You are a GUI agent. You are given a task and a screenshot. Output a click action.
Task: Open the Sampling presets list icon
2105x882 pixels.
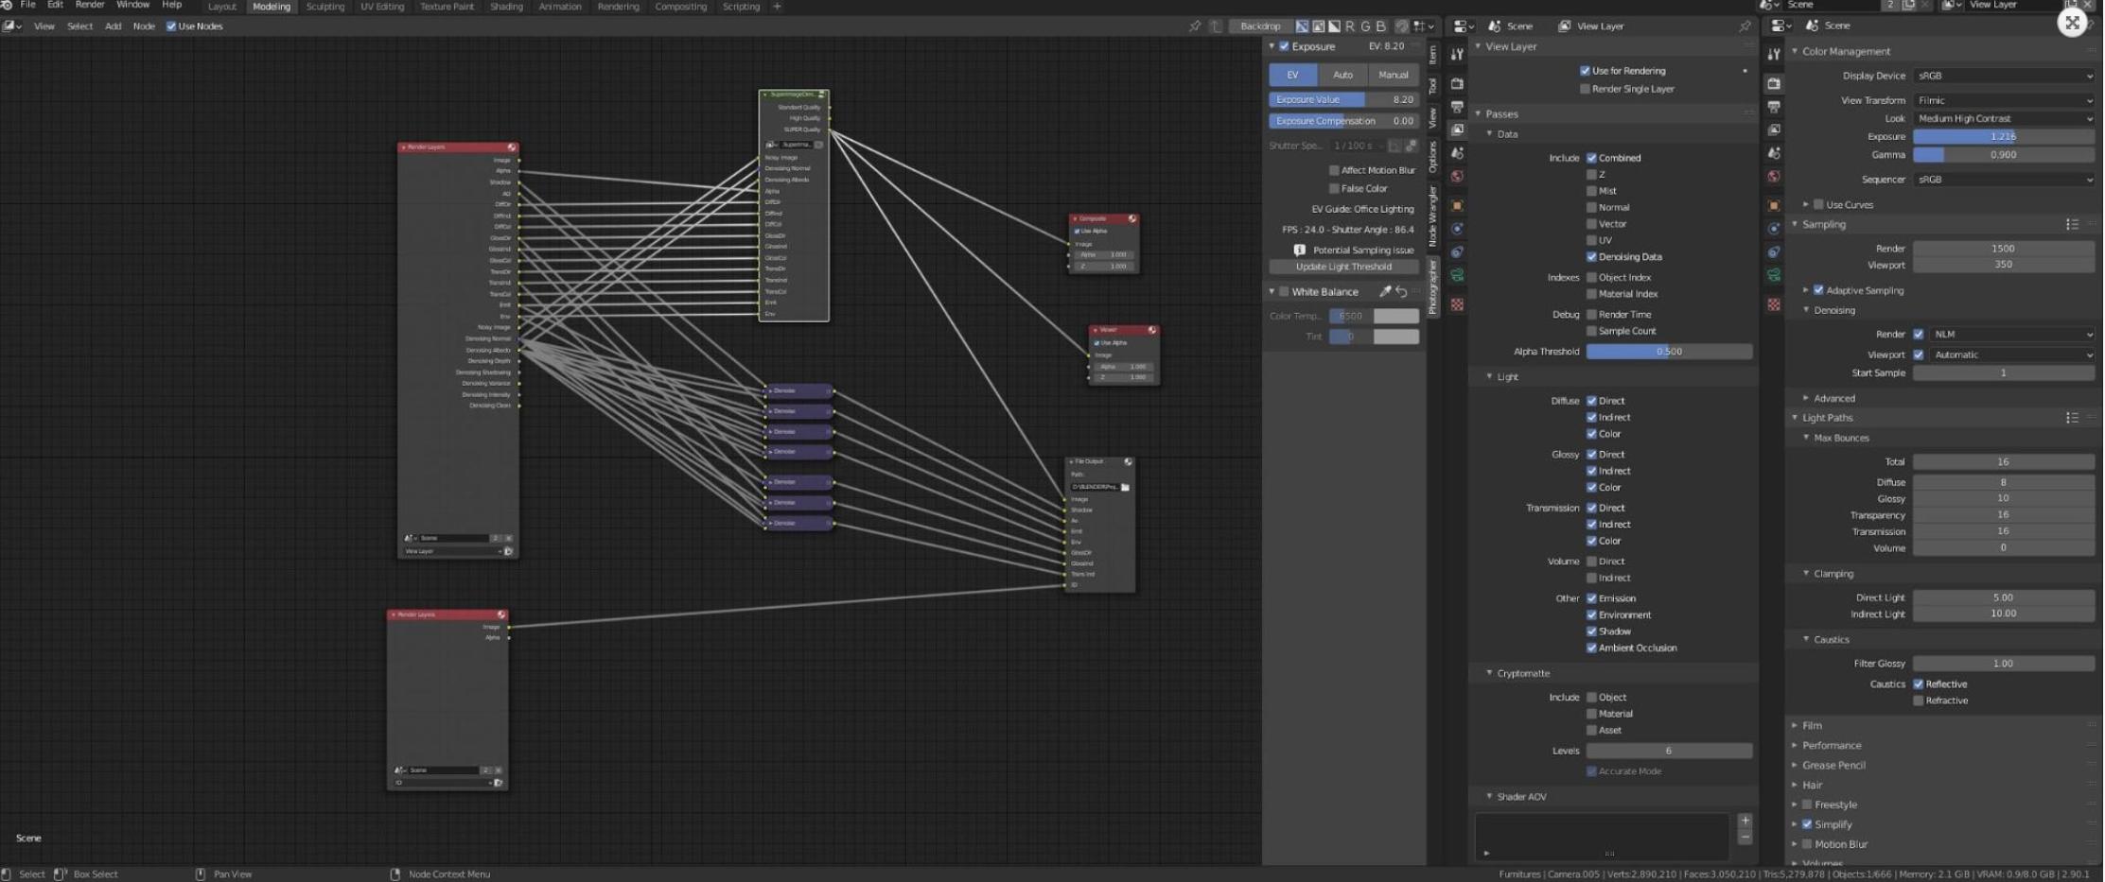2072,225
